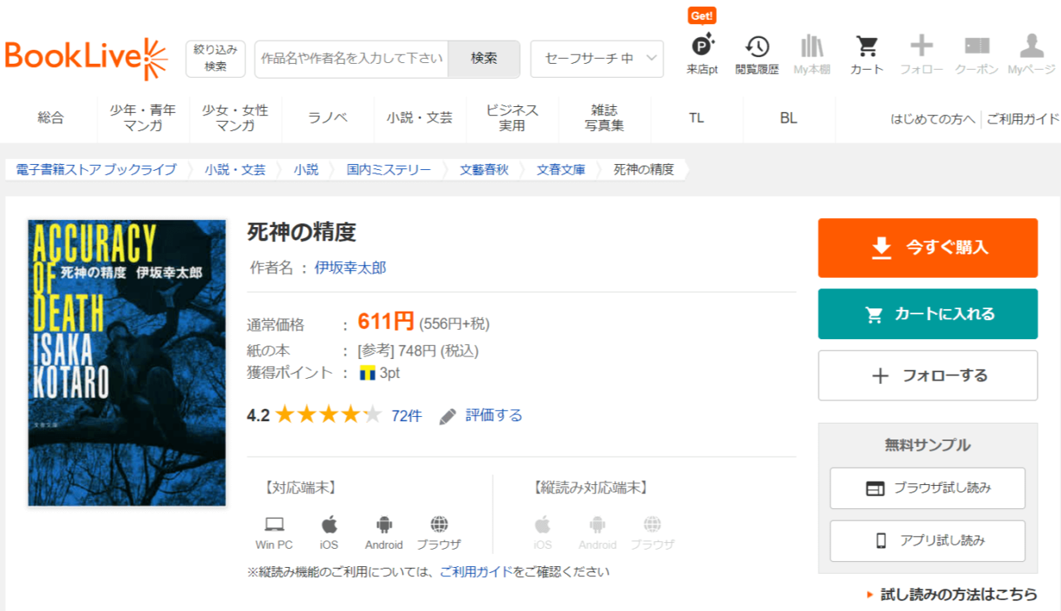The width and height of the screenshot is (1061, 611).
Task: Click the T-point icon beside 3pt
Action: tap(367, 373)
